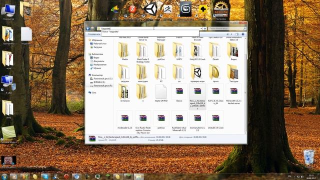Open the blank document desktop file
Screen dimensions: 320x180
tap(26, 35)
